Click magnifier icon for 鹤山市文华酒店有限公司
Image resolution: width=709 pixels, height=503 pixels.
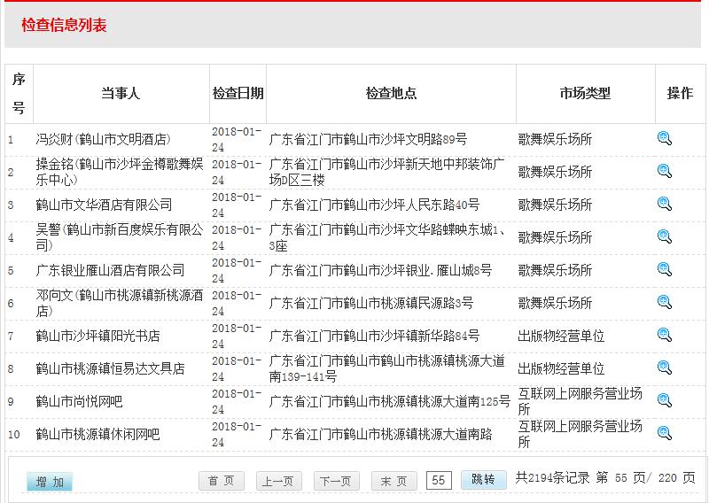click(x=665, y=204)
